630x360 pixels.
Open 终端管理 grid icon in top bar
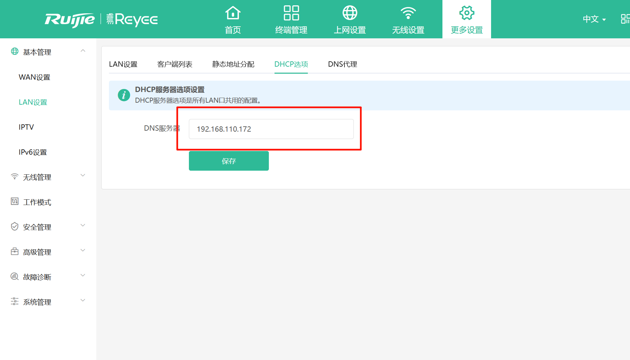[x=291, y=13]
